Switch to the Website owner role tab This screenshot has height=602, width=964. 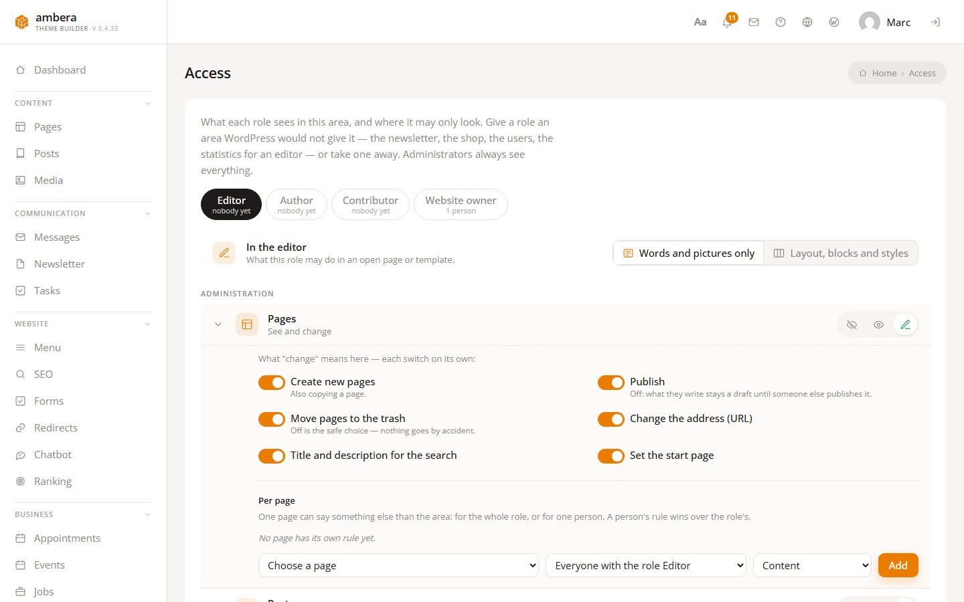click(x=461, y=204)
